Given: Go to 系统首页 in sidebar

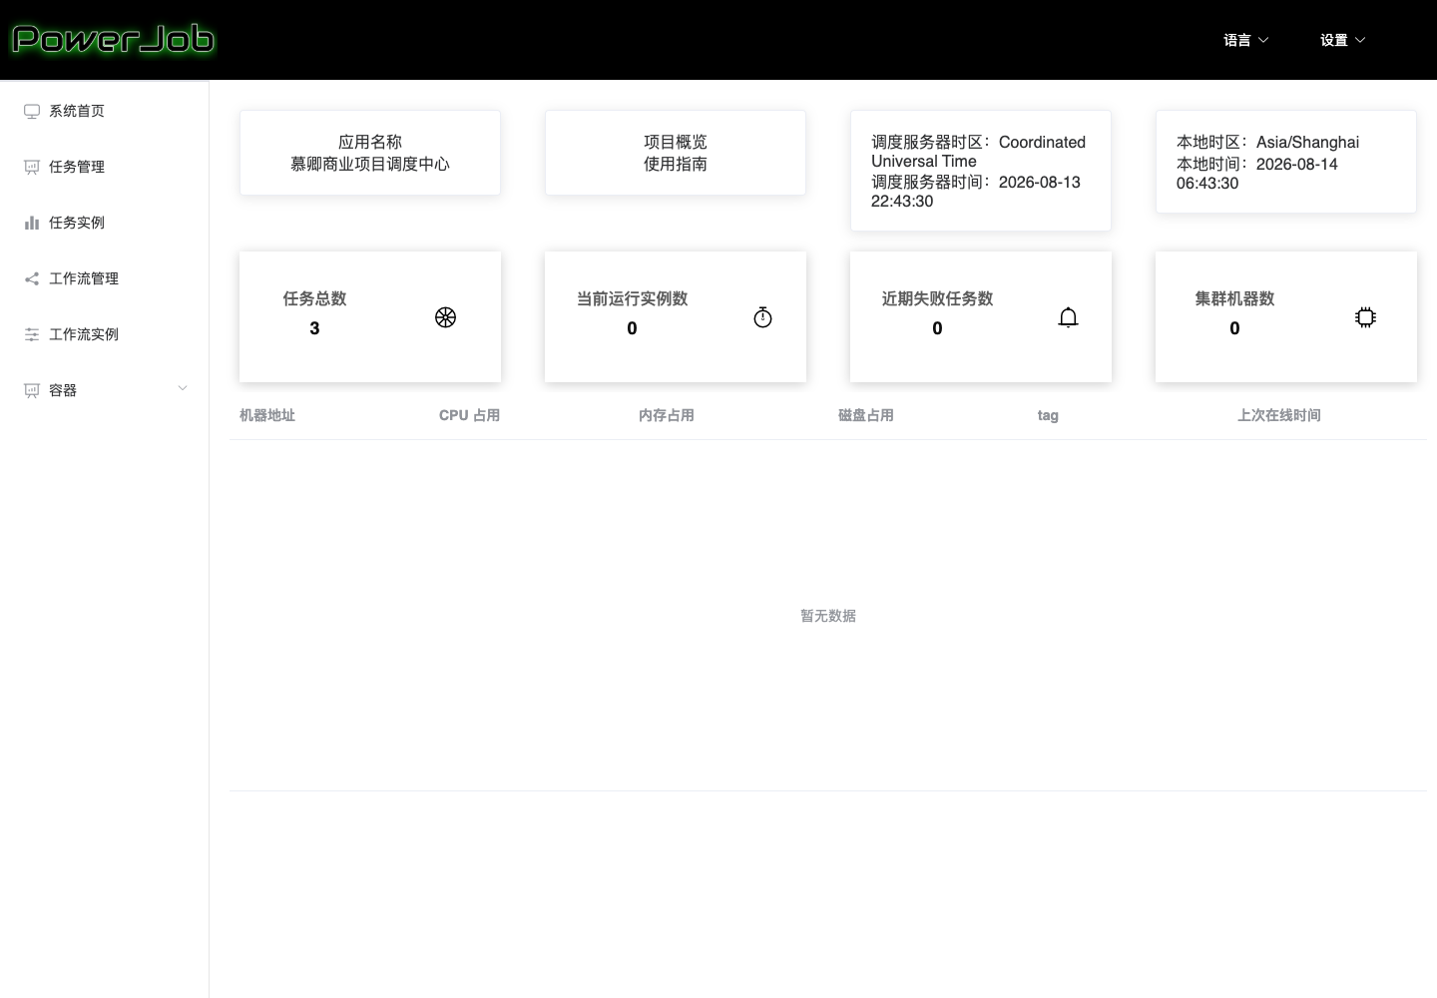Looking at the screenshot, I should click(x=105, y=111).
